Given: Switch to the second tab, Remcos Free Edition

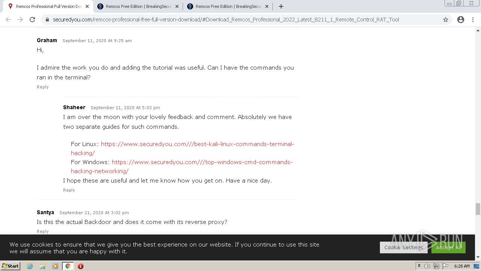Looking at the screenshot, I should (x=137, y=6).
